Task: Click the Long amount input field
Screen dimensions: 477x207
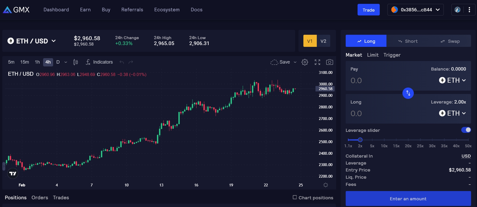Action: click(392, 114)
